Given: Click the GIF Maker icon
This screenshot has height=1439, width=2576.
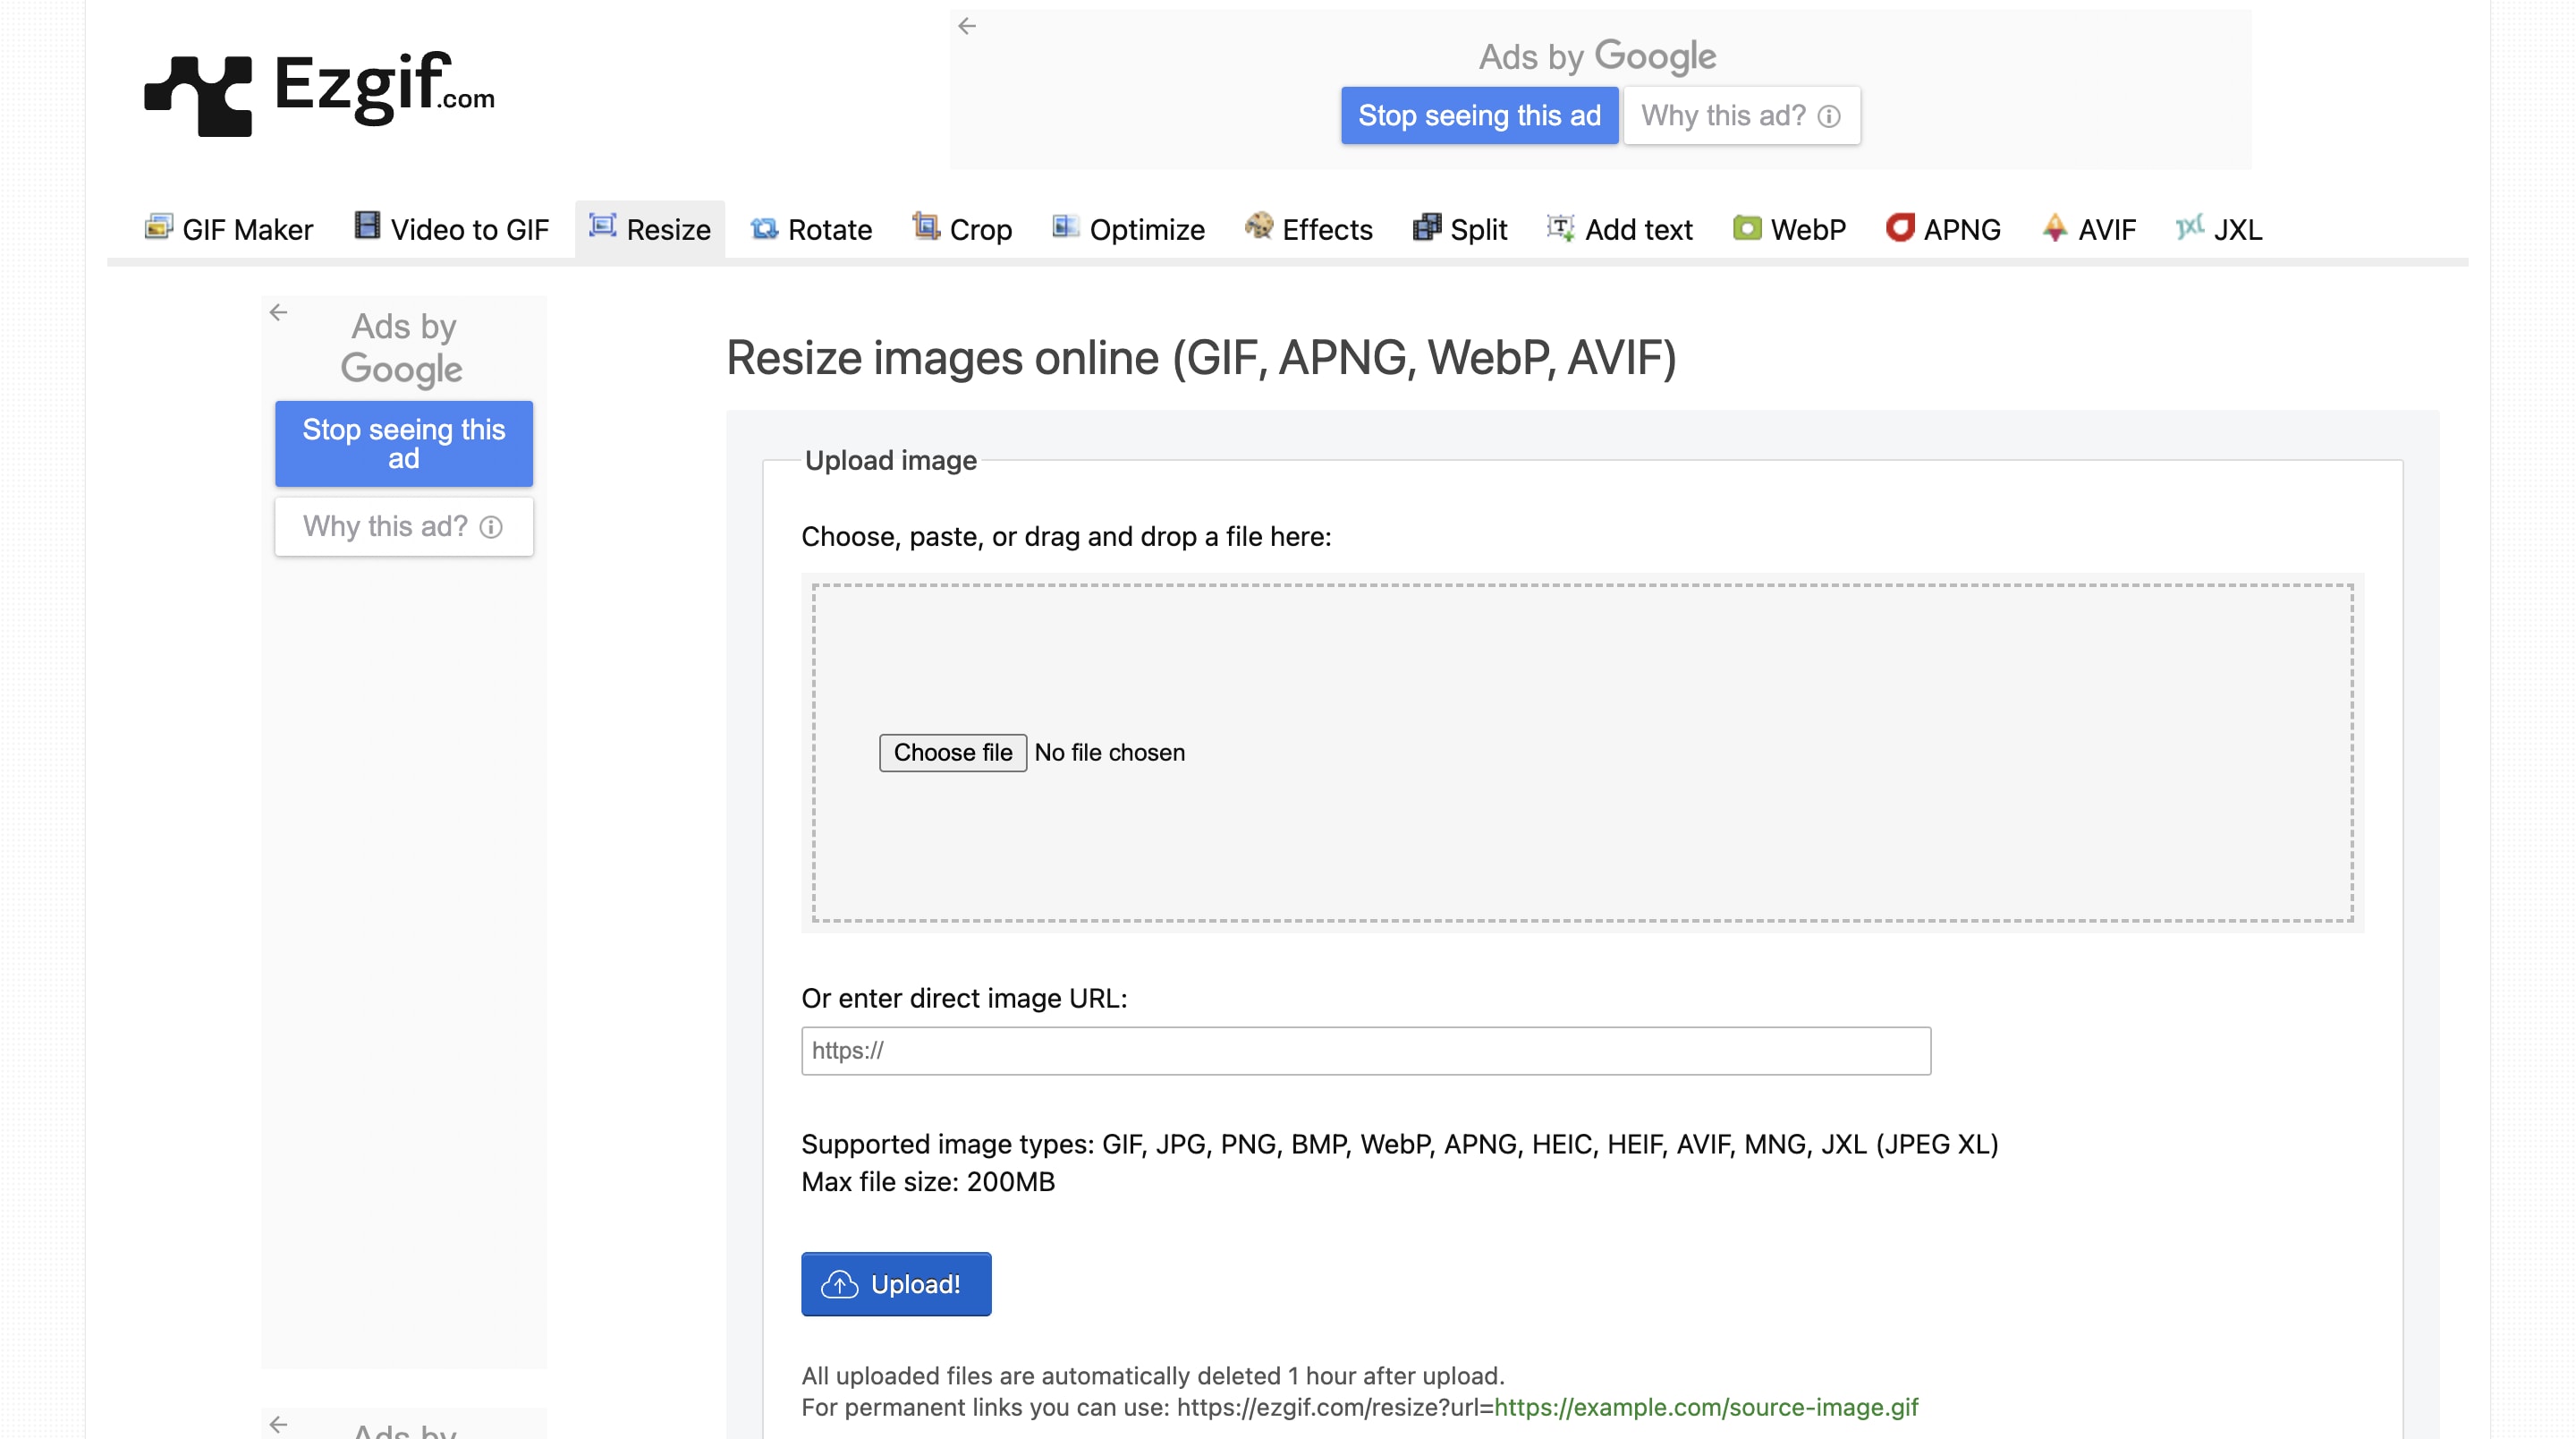Looking at the screenshot, I should (x=158, y=227).
